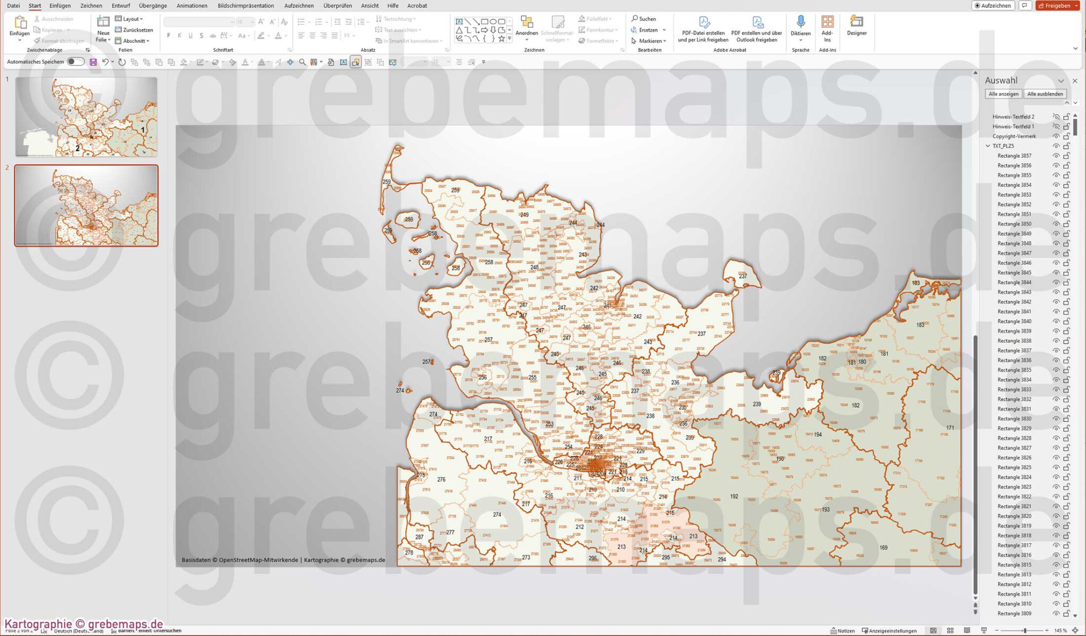Open the Ersetzen dropdown arrow
The image size is (1086, 636).
(x=664, y=30)
